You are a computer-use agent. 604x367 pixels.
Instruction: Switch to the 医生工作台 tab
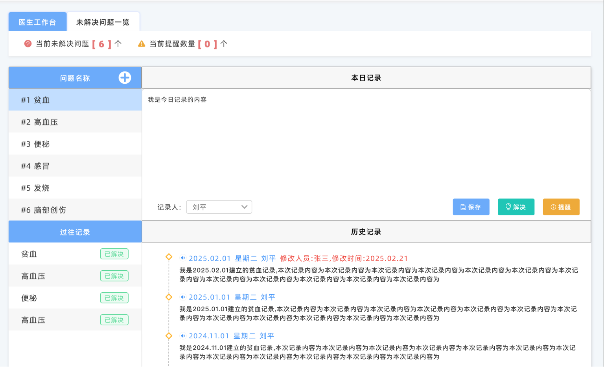(x=37, y=22)
